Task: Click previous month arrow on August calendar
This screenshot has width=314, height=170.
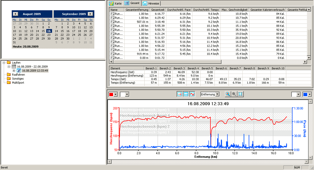Action: coord(16,14)
